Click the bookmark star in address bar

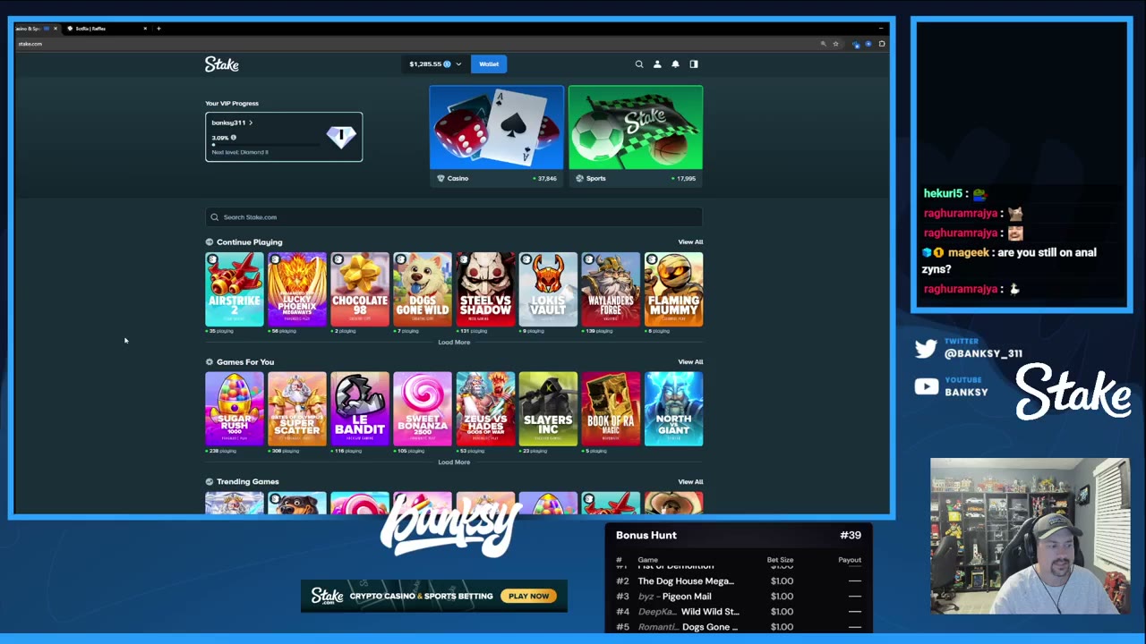[836, 44]
